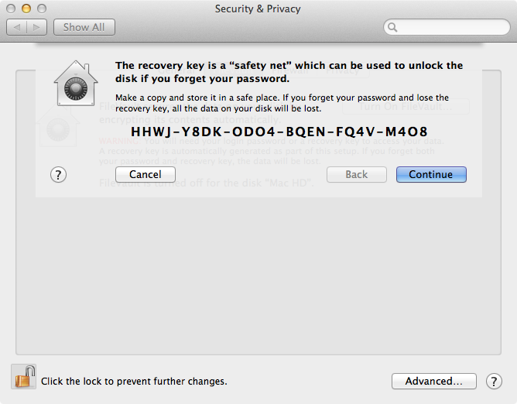The width and height of the screenshot is (517, 404).
Task: Zoom the window with the green button
Action: click(41, 9)
